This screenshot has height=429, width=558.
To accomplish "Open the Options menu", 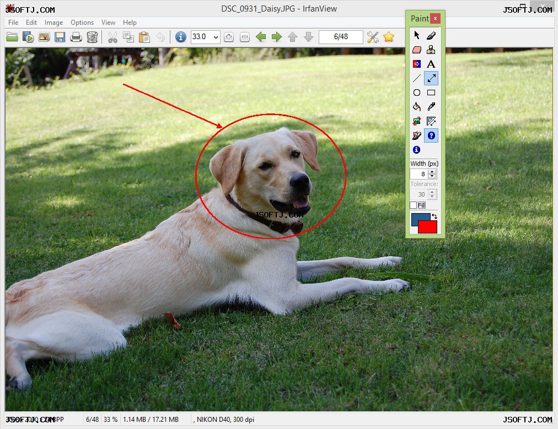I will [82, 23].
